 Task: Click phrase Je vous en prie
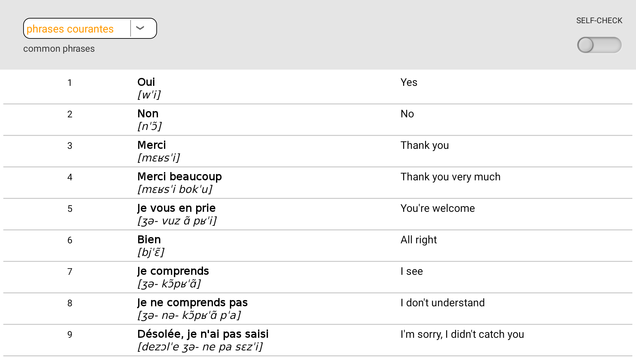coord(176,208)
